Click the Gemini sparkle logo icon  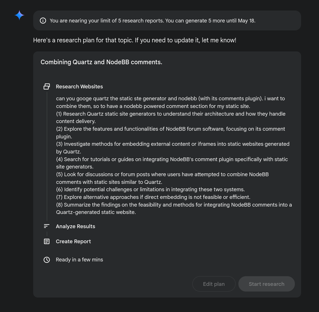pyautogui.click(x=19, y=15)
